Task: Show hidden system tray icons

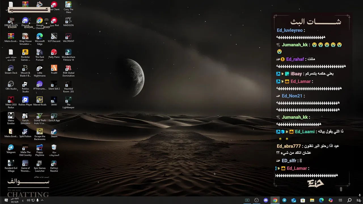Action: [x=42, y=200]
